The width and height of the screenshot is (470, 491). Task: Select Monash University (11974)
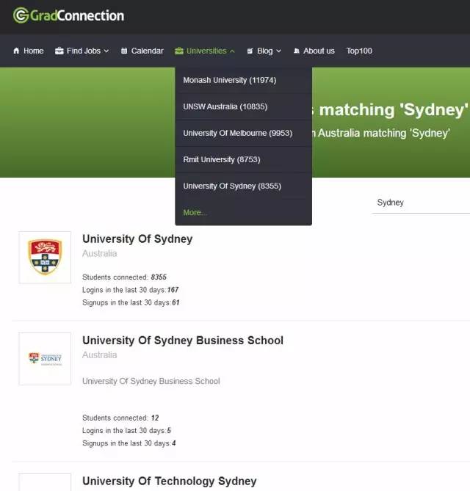(244, 80)
